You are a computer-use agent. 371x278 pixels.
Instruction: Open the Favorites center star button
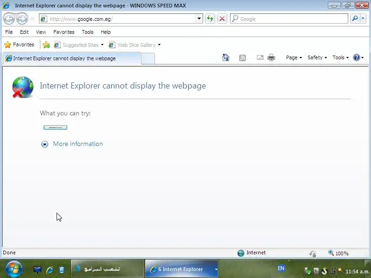19,44
